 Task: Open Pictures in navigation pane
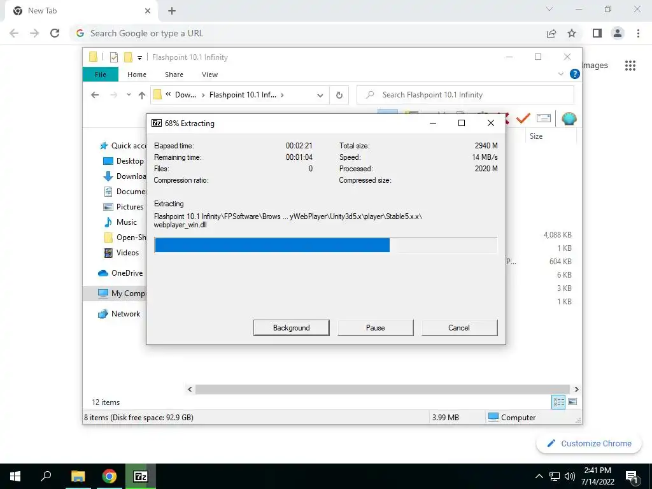coord(123,207)
